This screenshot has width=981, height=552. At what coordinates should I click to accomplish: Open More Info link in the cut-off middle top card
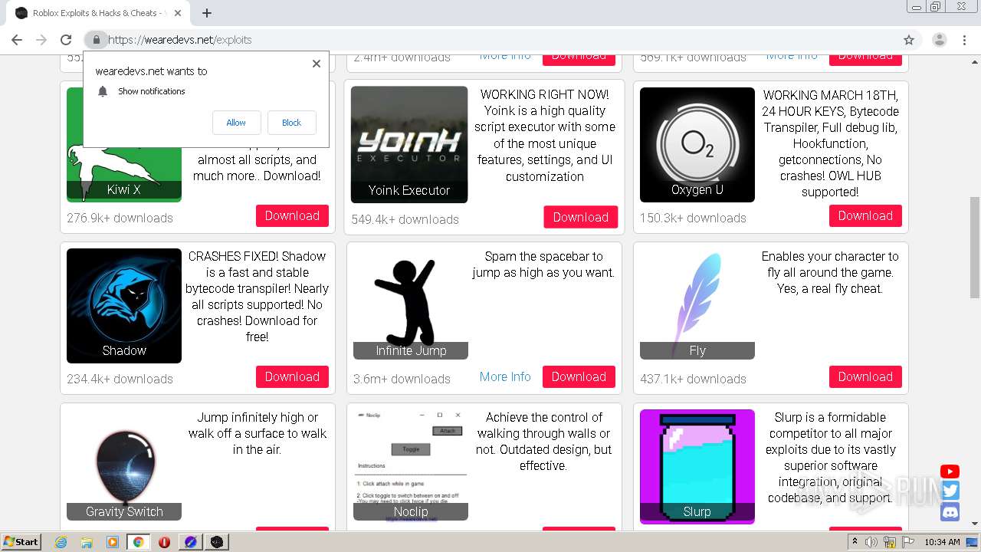(505, 56)
